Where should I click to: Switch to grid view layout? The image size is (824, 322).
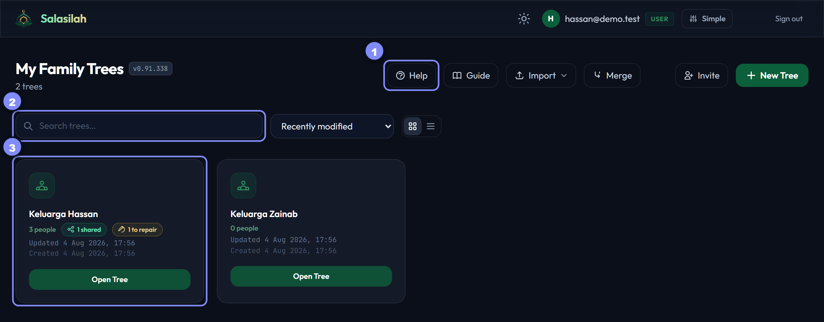coord(413,126)
